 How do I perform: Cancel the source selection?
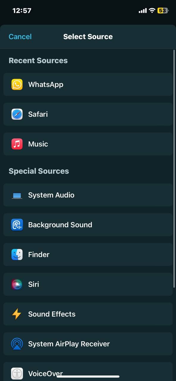click(x=20, y=36)
